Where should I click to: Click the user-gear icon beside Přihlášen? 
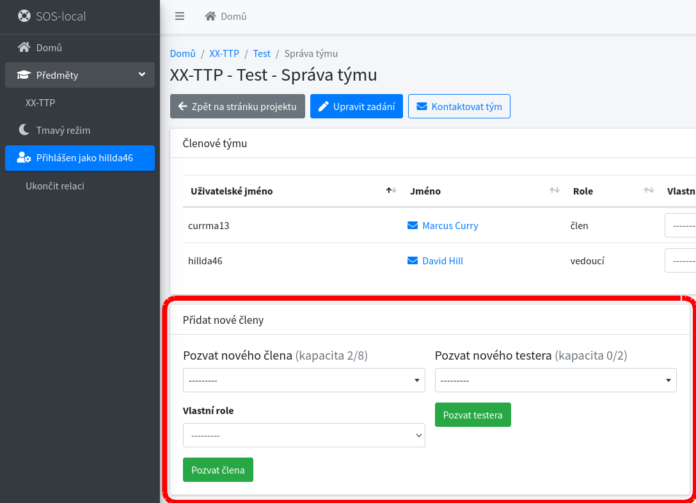pos(24,157)
